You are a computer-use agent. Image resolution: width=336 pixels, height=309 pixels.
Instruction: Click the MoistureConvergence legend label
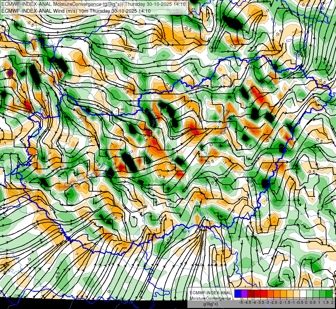click(x=210, y=298)
